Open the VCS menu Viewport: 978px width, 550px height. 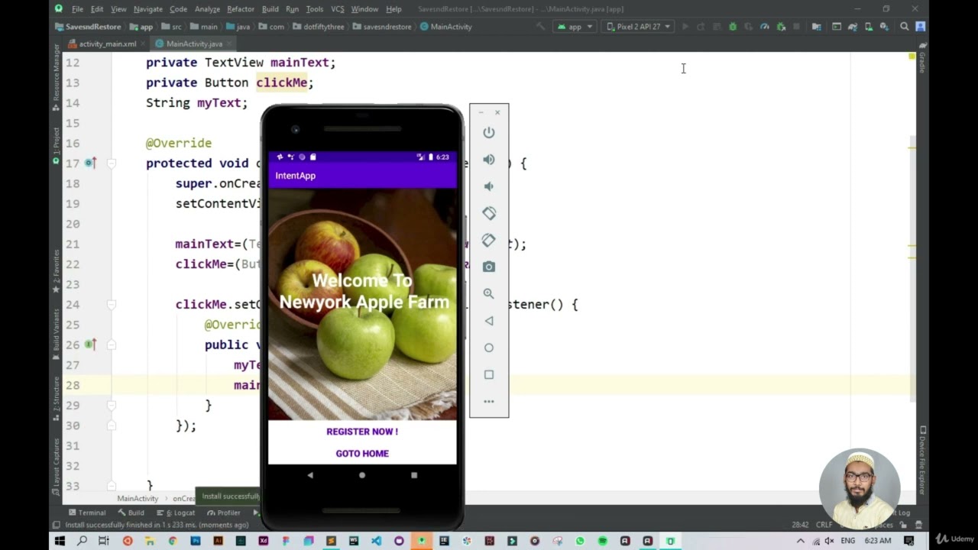(x=337, y=9)
